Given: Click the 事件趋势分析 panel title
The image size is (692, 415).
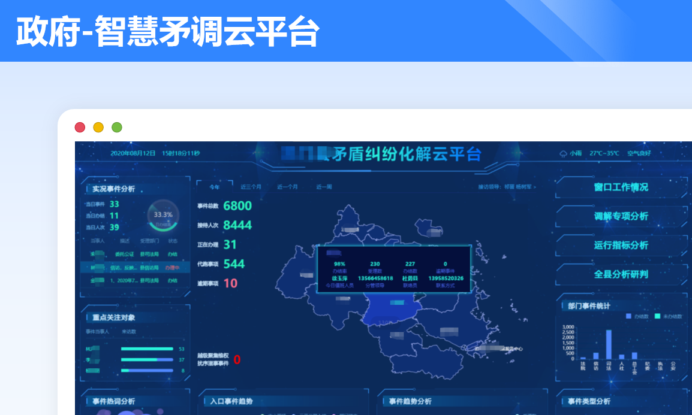Looking at the screenshot, I should tap(410, 401).
